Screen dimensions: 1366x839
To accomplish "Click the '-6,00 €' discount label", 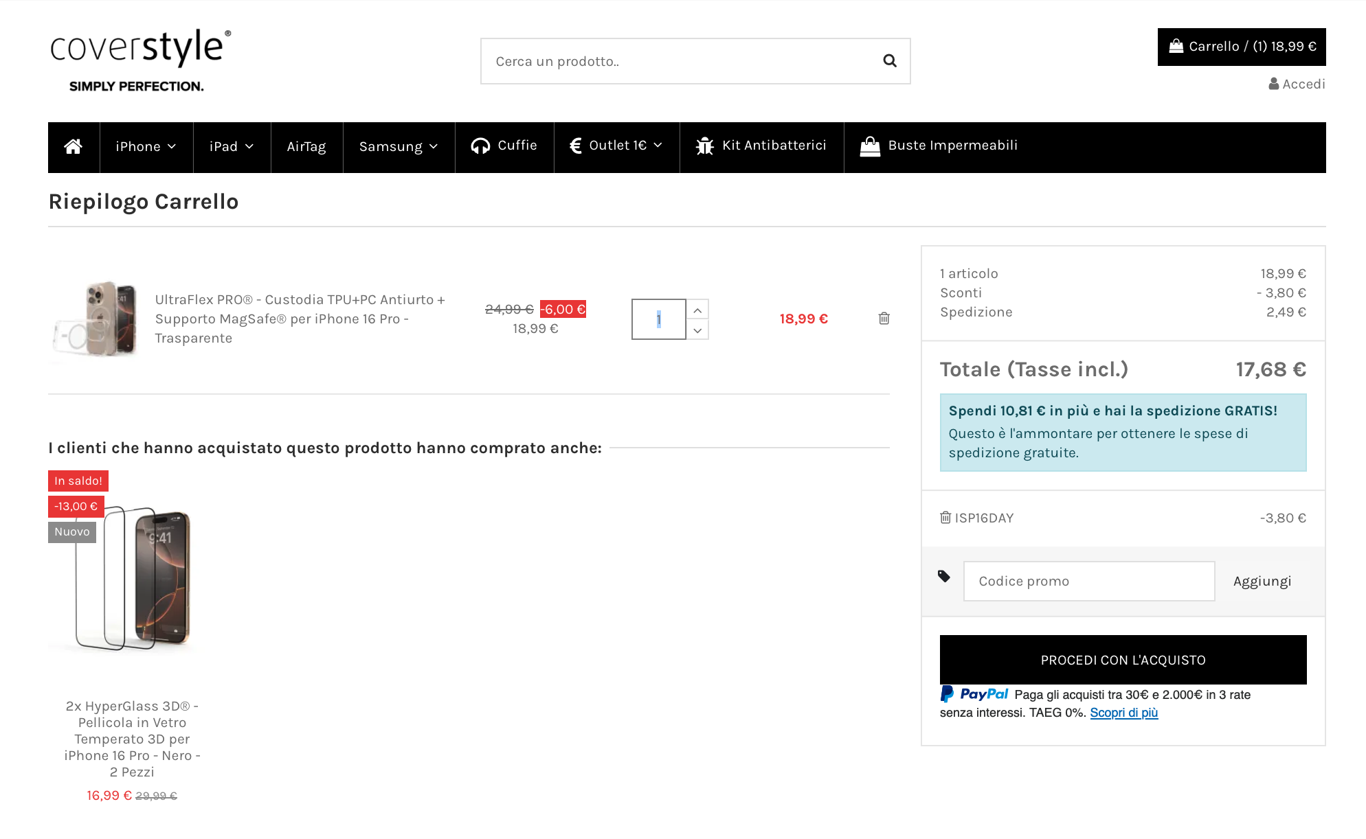I will tap(563, 309).
